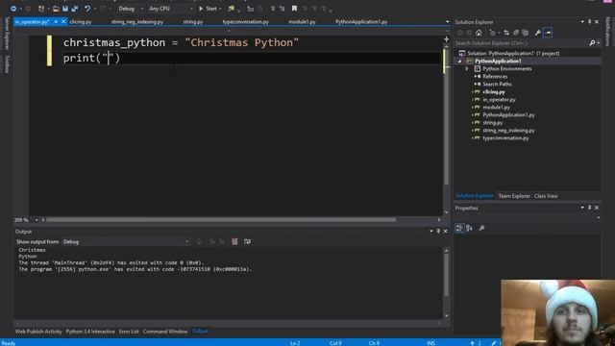Viewport: 615px width, 346px height.
Task: Click the editor split-window handle
Action: pos(446,38)
